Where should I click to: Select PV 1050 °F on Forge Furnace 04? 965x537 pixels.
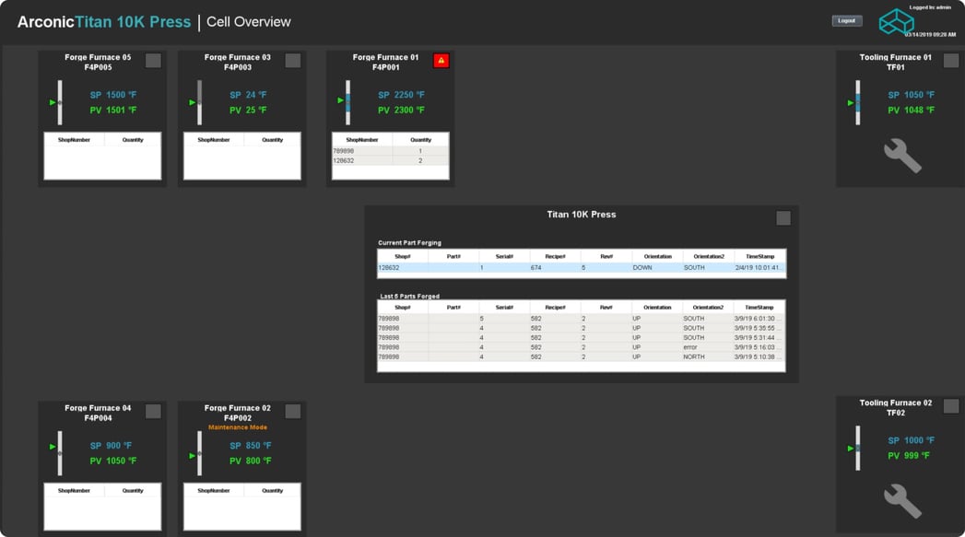click(113, 461)
